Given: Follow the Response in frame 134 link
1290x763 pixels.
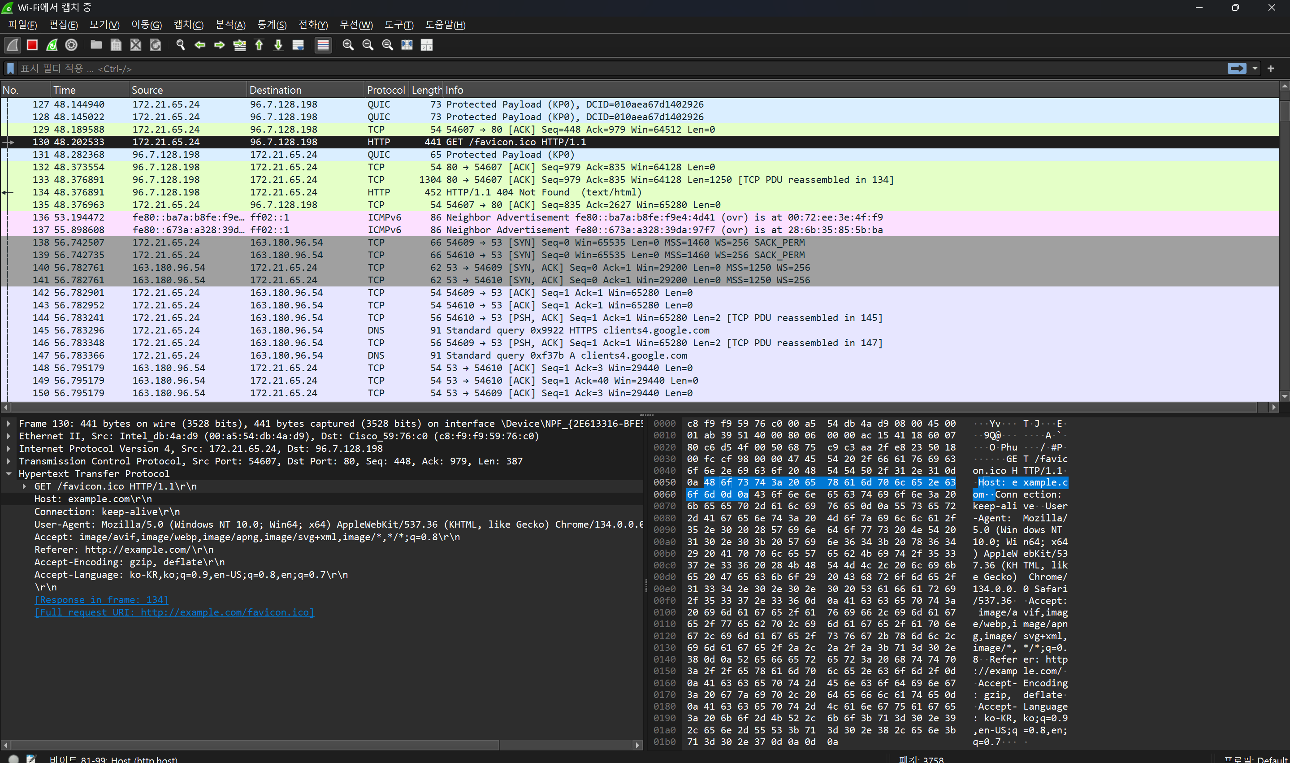Looking at the screenshot, I should 101,600.
